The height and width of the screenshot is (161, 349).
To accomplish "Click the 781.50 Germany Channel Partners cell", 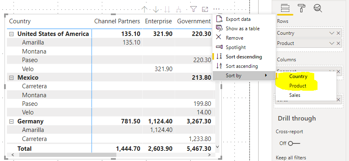I will click(x=131, y=121).
